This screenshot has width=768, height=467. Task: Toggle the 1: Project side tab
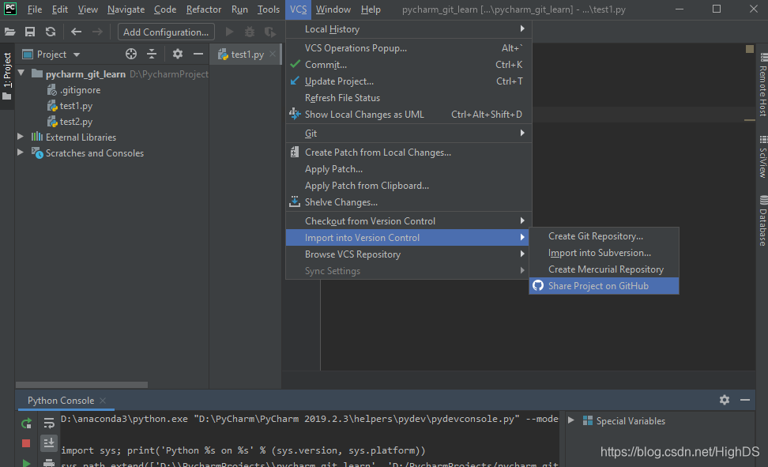pos(7,76)
